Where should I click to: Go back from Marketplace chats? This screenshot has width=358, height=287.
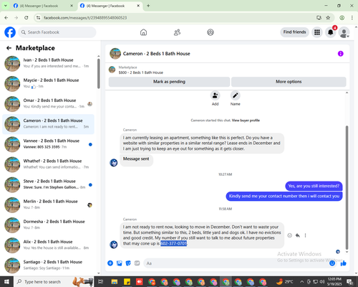(9, 48)
